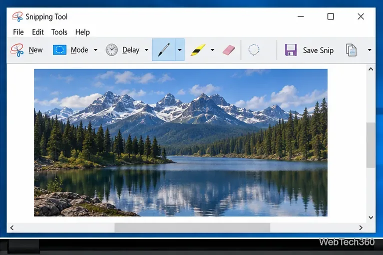
Task: Open the Edit menu
Action: 38,32
